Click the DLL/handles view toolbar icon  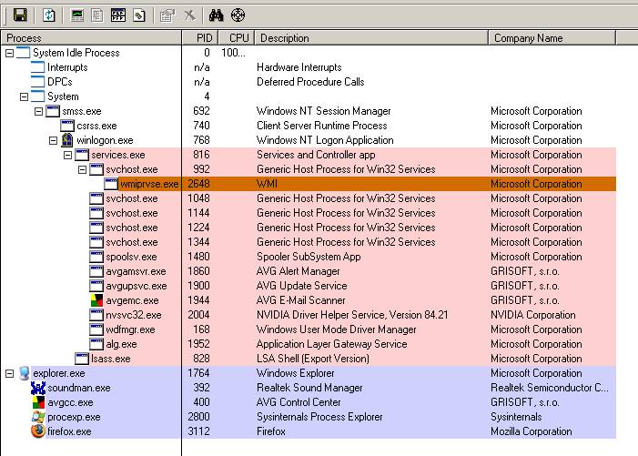tap(138, 15)
